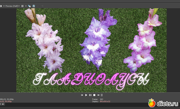Close the docked preview tab
Image resolution: width=180 pixels, height=109 pixels.
(x=3, y=104)
